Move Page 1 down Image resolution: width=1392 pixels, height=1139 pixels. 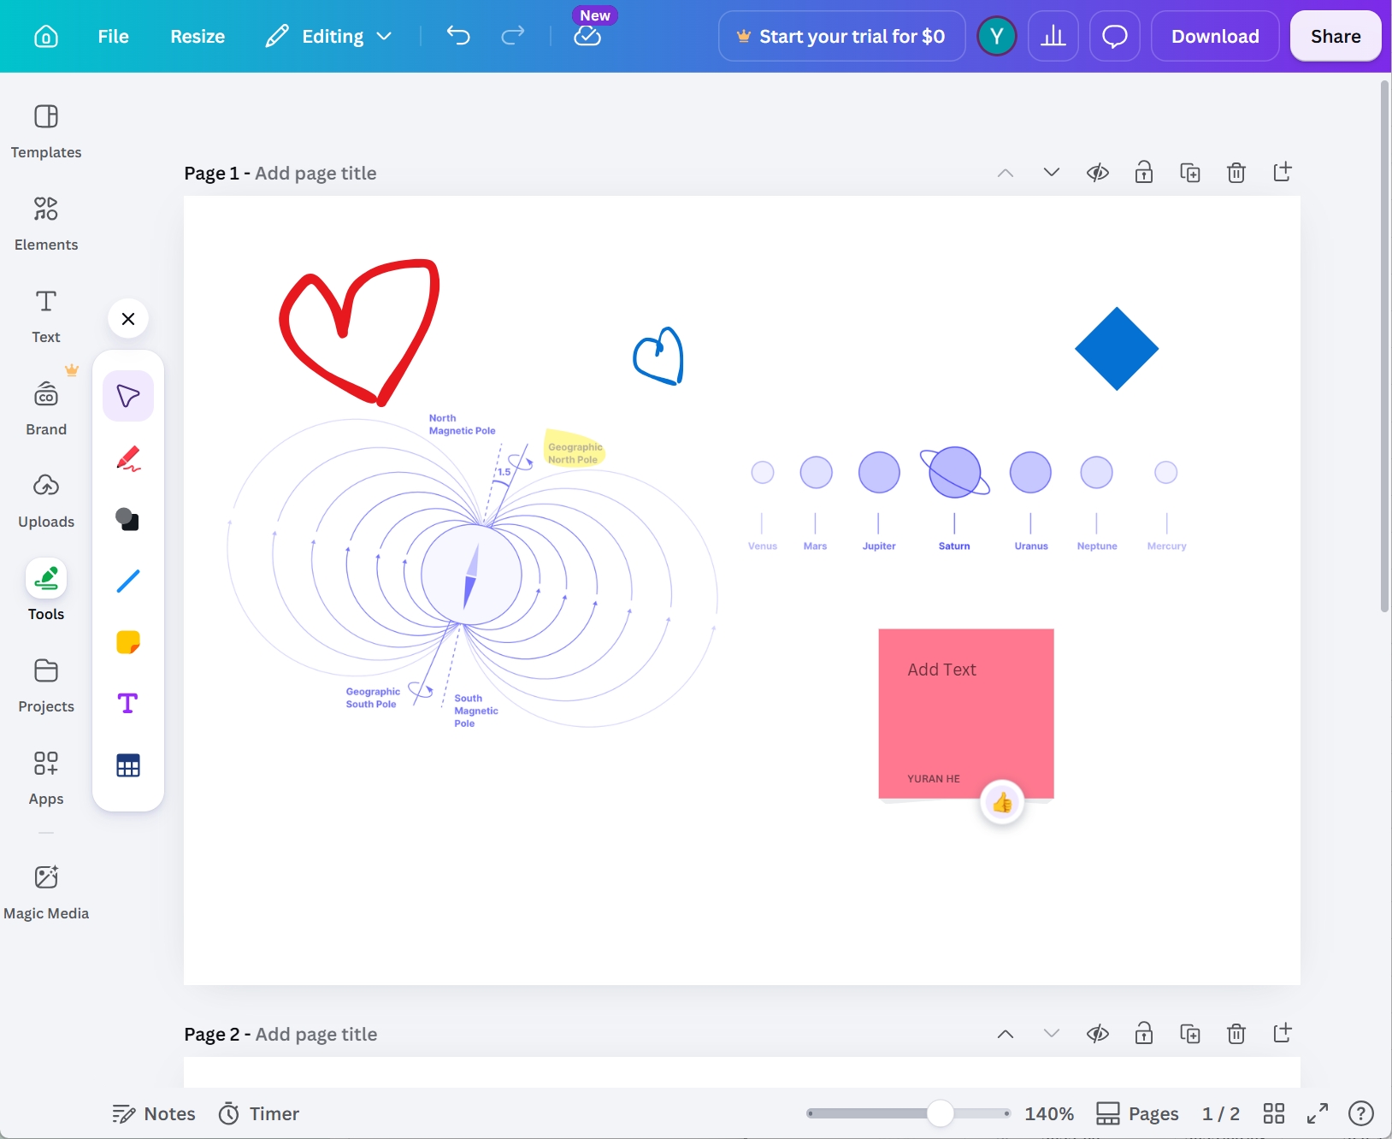point(1052,173)
